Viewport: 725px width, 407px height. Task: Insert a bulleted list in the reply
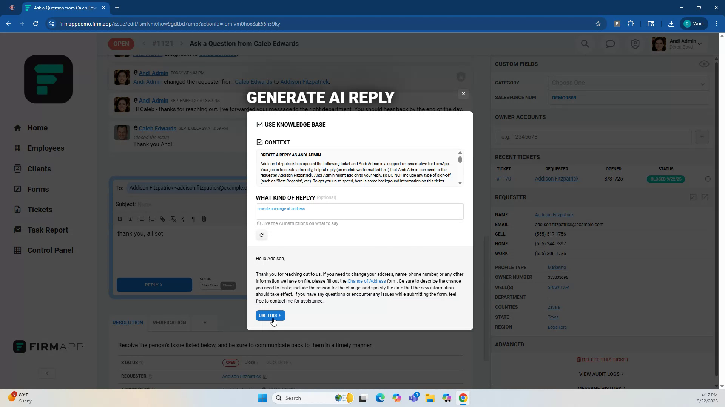141,219
